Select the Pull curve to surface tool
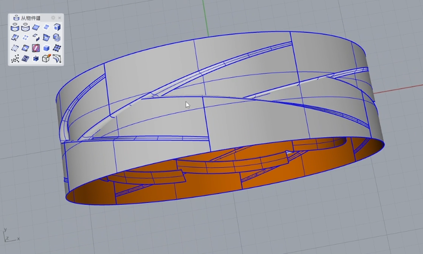Viewport: 423px width, 254px height. coord(25,27)
